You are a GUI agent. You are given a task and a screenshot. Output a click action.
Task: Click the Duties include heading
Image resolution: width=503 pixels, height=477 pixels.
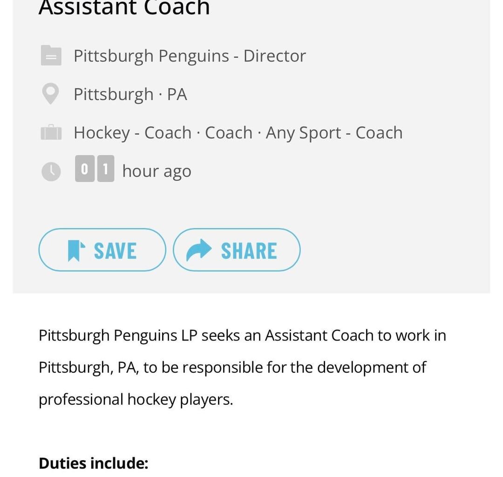[93, 463]
